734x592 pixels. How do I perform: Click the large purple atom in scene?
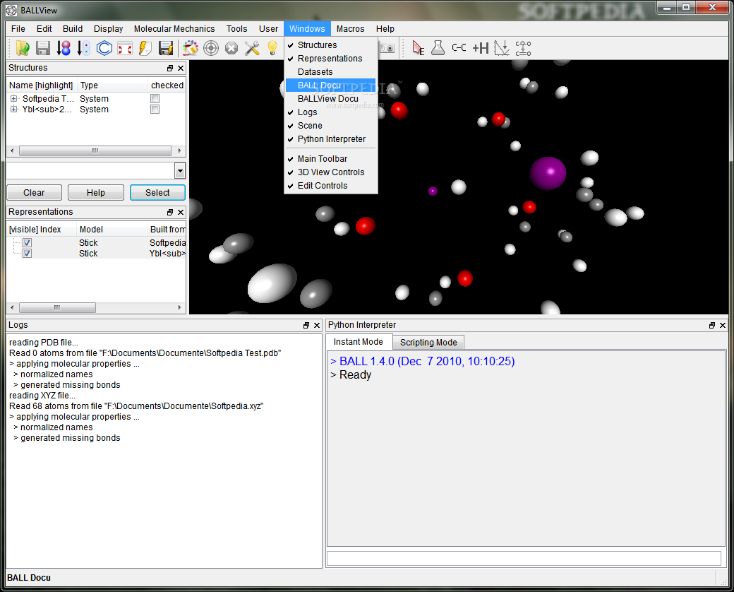[x=548, y=173]
